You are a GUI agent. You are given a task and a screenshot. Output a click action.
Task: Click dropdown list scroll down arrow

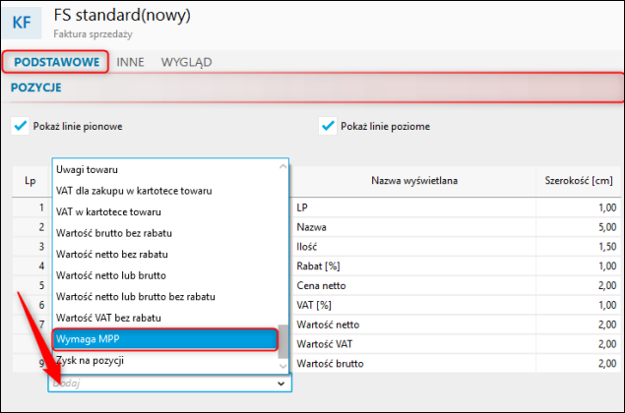click(x=283, y=366)
